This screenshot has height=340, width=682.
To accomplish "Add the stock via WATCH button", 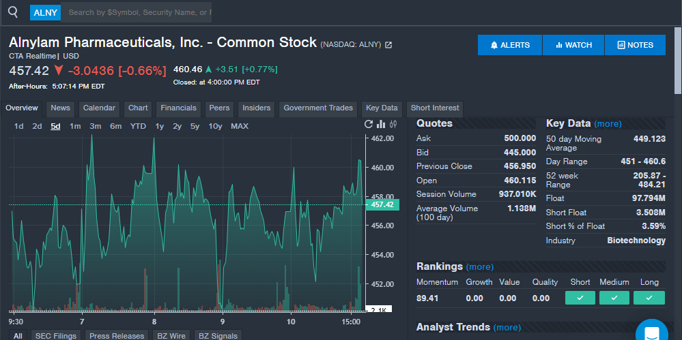I will [x=573, y=45].
